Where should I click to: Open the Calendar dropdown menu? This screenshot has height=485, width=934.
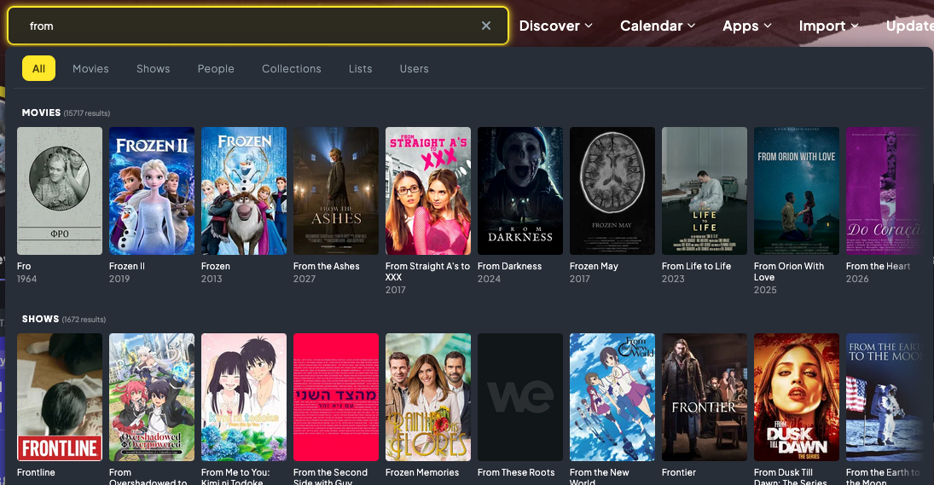pyautogui.click(x=658, y=26)
